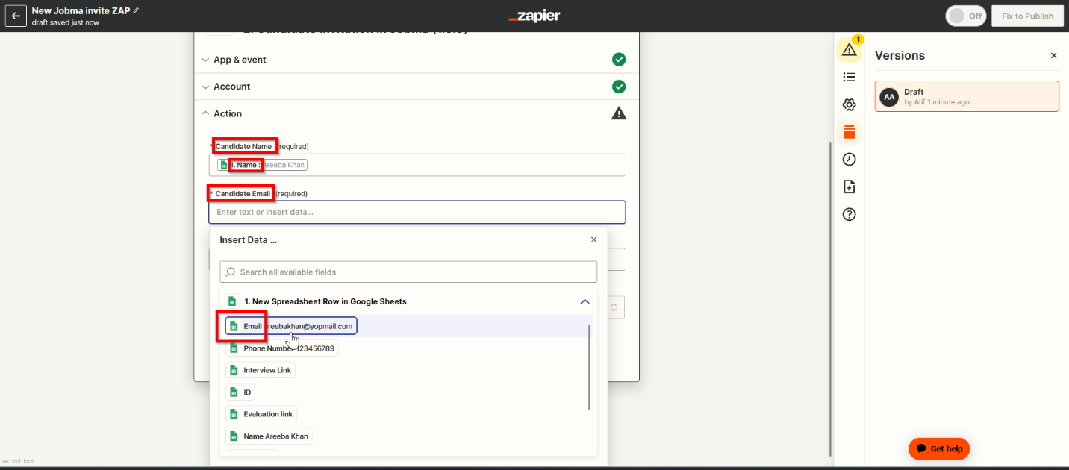1069x470 pixels.
Task: Insert the Interview Link field
Action: [x=260, y=370]
